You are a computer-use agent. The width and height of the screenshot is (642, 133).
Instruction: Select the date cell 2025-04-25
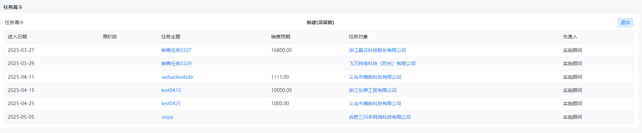pos(21,103)
